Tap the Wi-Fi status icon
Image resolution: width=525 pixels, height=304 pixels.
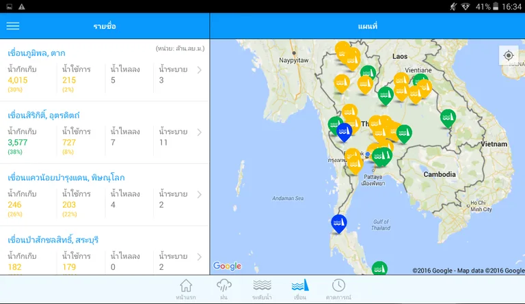[x=465, y=7]
